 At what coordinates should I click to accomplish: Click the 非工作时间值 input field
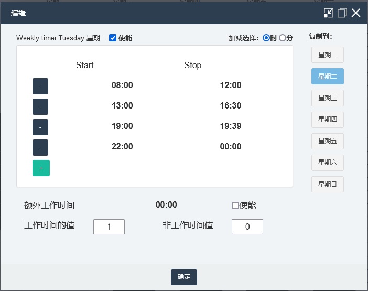point(247,227)
